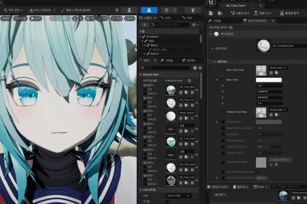Collapse the background material layer row

210,34
